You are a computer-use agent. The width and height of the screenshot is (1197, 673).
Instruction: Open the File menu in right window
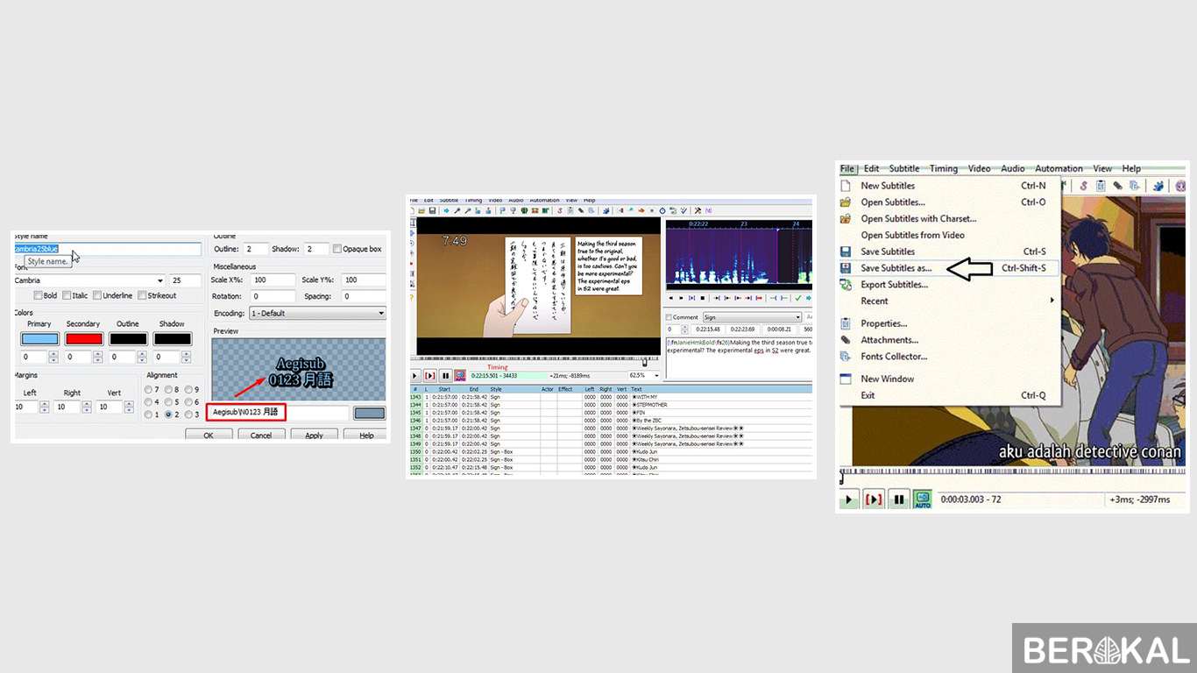[x=846, y=168]
